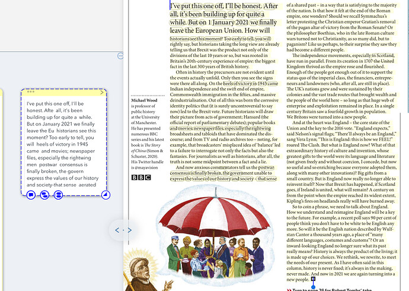
Task: Click the BBC logo under the author bio
Action: [141, 178]
